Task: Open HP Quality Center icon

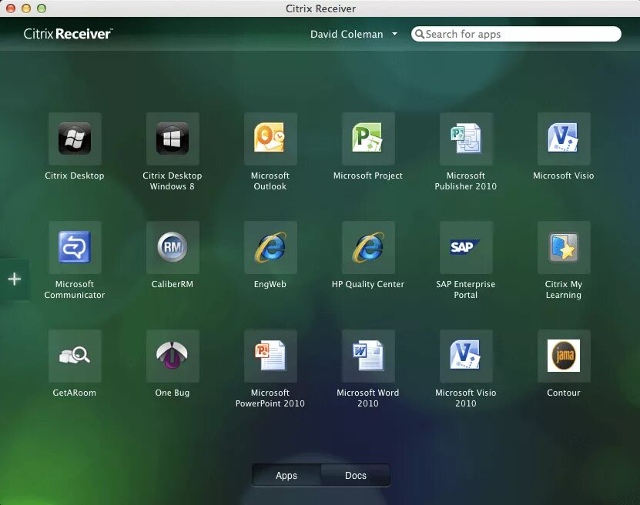Action: (x=368, y=248)
